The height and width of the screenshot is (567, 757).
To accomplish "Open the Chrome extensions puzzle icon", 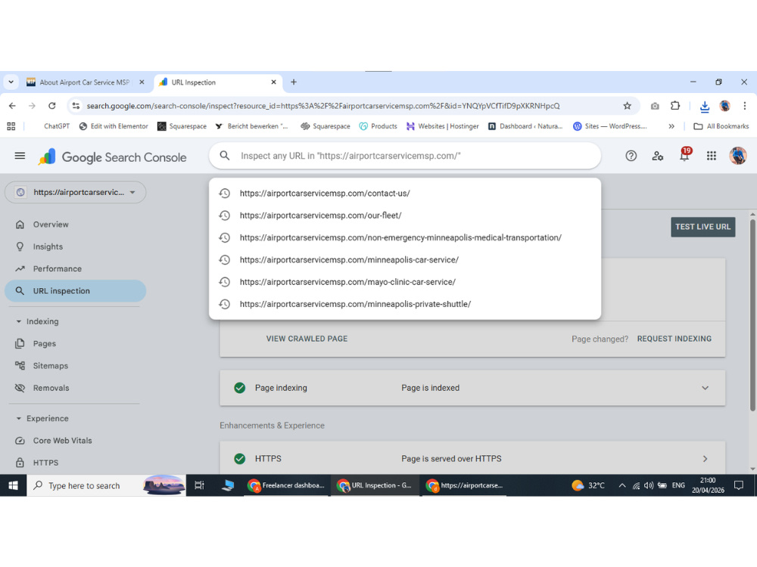I will [x=675, y=106].
